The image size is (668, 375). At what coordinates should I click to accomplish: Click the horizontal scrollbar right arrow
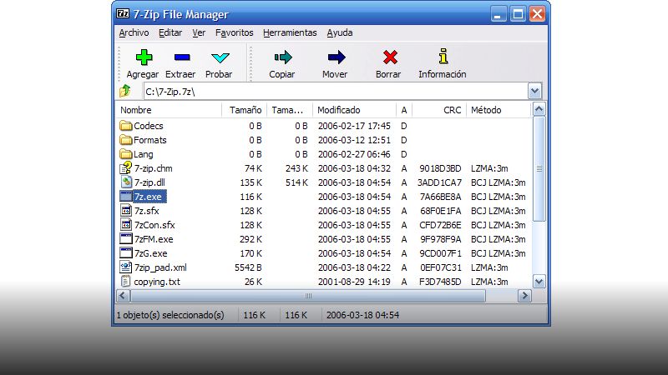coord(525,296)
